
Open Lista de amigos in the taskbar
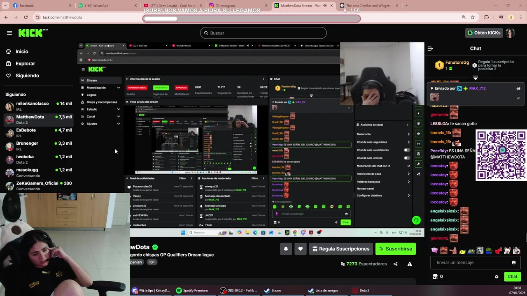[323, 291]
